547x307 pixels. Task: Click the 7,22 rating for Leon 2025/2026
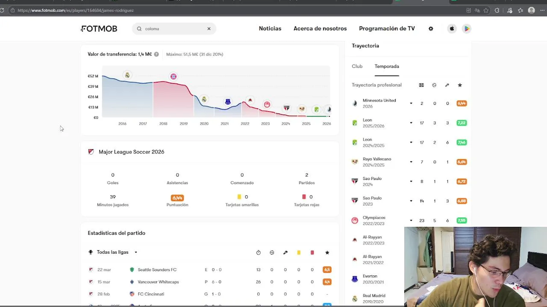click(462, 123)
